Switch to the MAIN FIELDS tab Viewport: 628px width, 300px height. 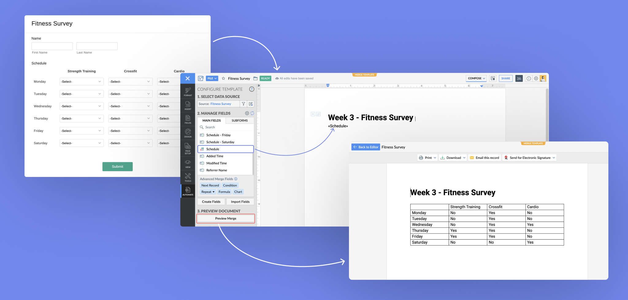(212, 121)
